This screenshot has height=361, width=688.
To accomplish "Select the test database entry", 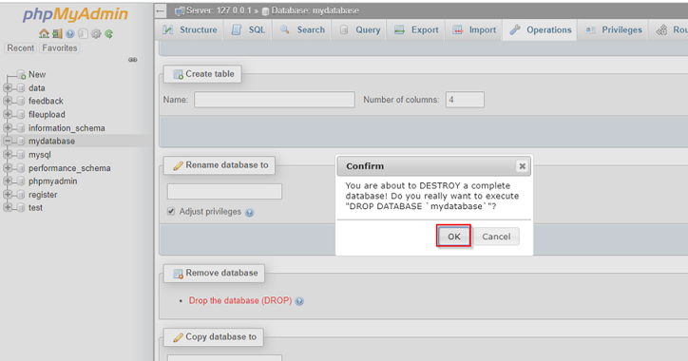I will (35, 208).
